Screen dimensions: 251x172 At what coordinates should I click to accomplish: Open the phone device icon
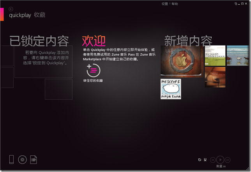pyautogui.click(x=11, y=160)
